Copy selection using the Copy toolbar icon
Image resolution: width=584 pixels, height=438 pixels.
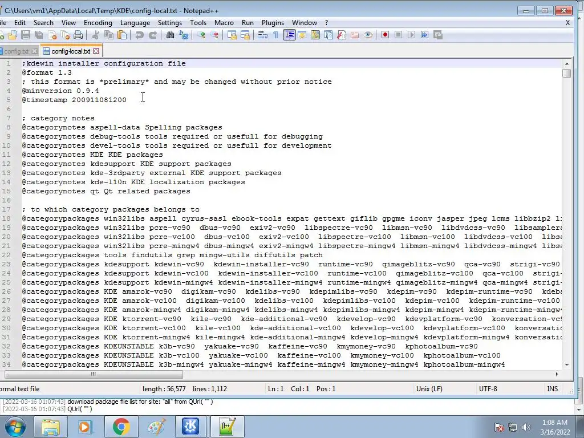109,35
